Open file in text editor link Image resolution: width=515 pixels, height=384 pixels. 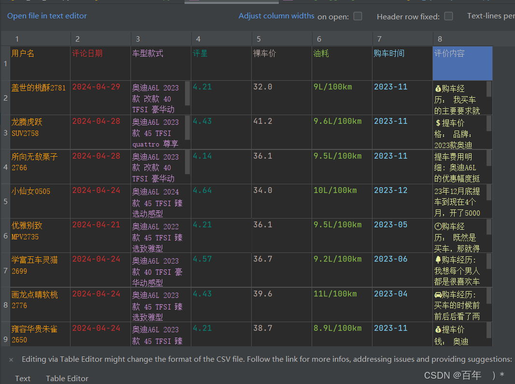47,16
